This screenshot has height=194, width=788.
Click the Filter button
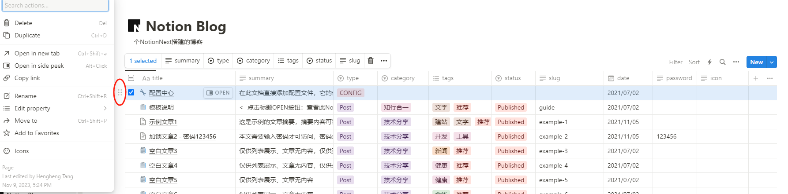click(675, 62)
